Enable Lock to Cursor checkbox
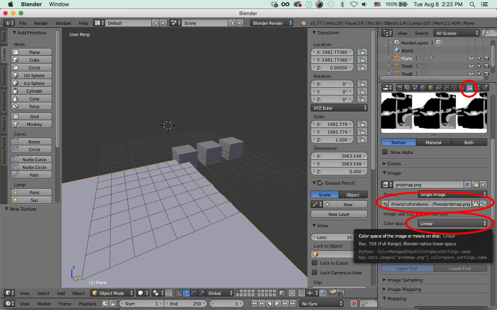 (315, 263)
